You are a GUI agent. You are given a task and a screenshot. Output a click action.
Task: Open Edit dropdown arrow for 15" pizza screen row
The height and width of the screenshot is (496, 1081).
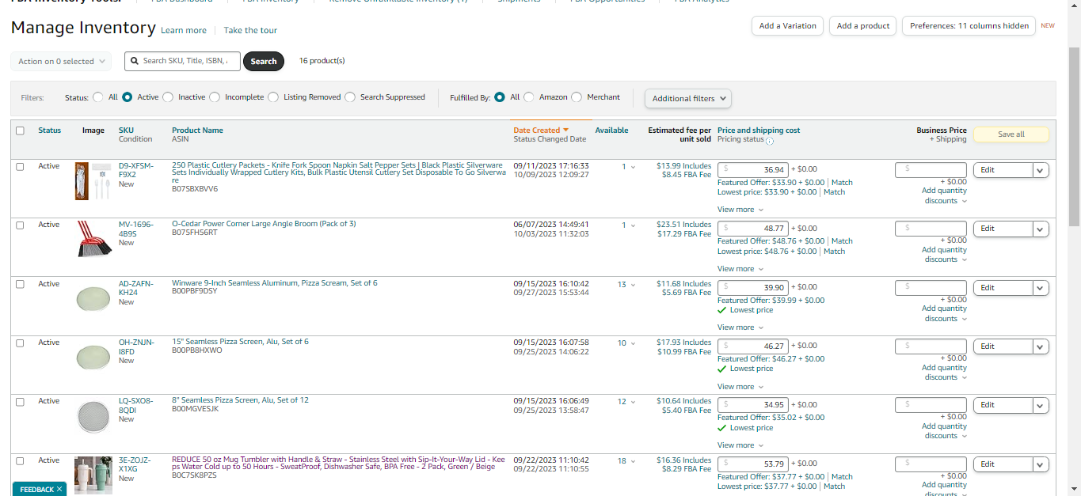pos(1041,346)
